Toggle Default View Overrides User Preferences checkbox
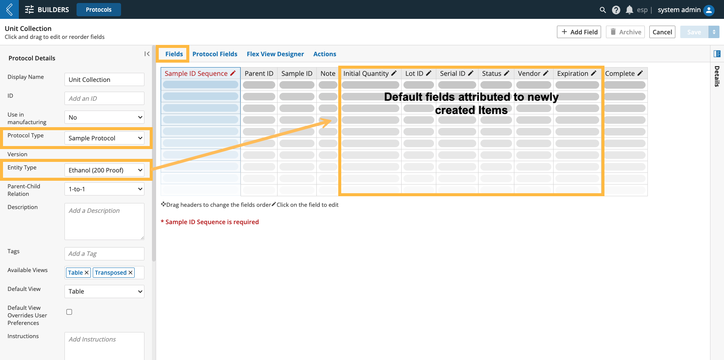The width and height of the screenshot is (724, 360). pos(69,312)
